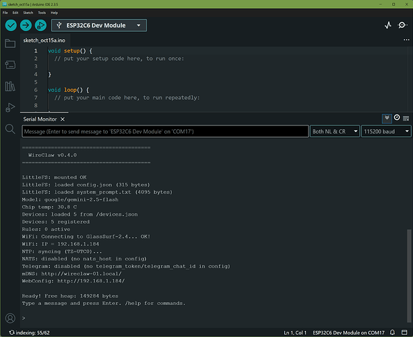Open the File menu
This screenshot has width=413, height=337.
pyautogui.click(x=5, y=13)
